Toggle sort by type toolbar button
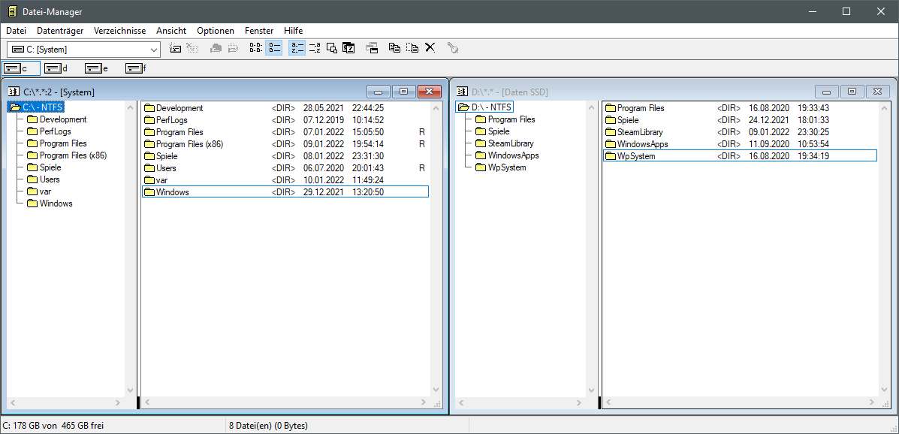The width and height of the screenshot is (899, 434). click(x=315, y=48)
